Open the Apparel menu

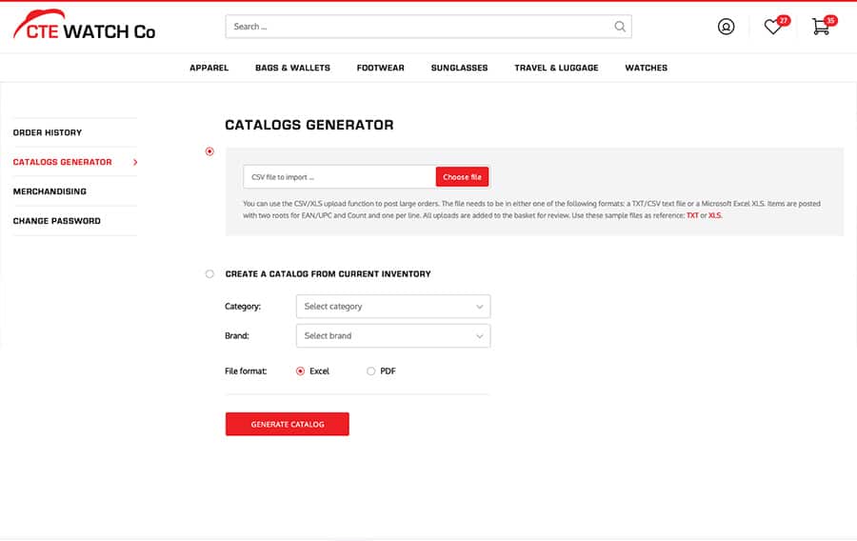coord(209,69)
